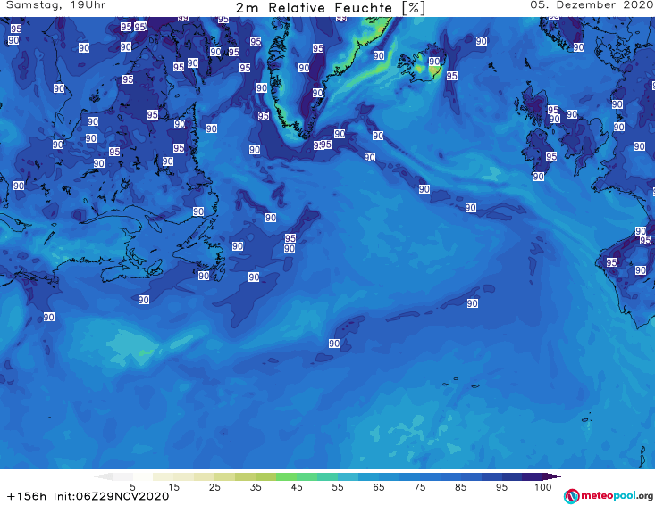The width and height of the screenshot is (655, 505).
Task: Click the '05. Dezember 2020' date label
Action: (592, 5)
